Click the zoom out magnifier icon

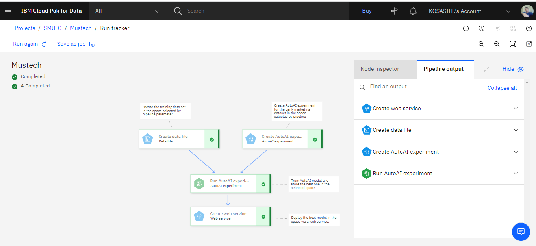point(497,44)
